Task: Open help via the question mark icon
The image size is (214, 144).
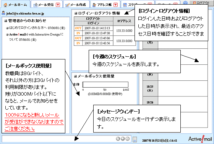Action: tap(185, 3)
